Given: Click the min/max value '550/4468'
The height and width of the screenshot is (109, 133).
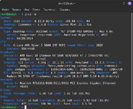Looking at the screenshot, I should click(28, 49).
